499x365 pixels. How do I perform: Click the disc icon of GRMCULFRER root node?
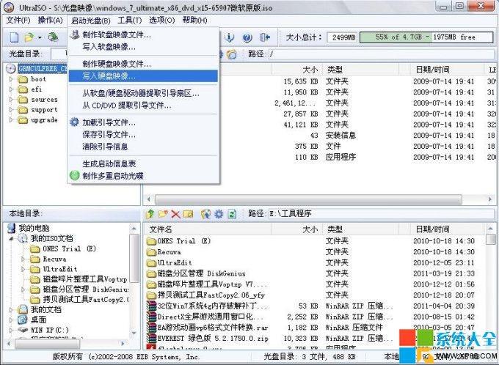pos(11,68)
